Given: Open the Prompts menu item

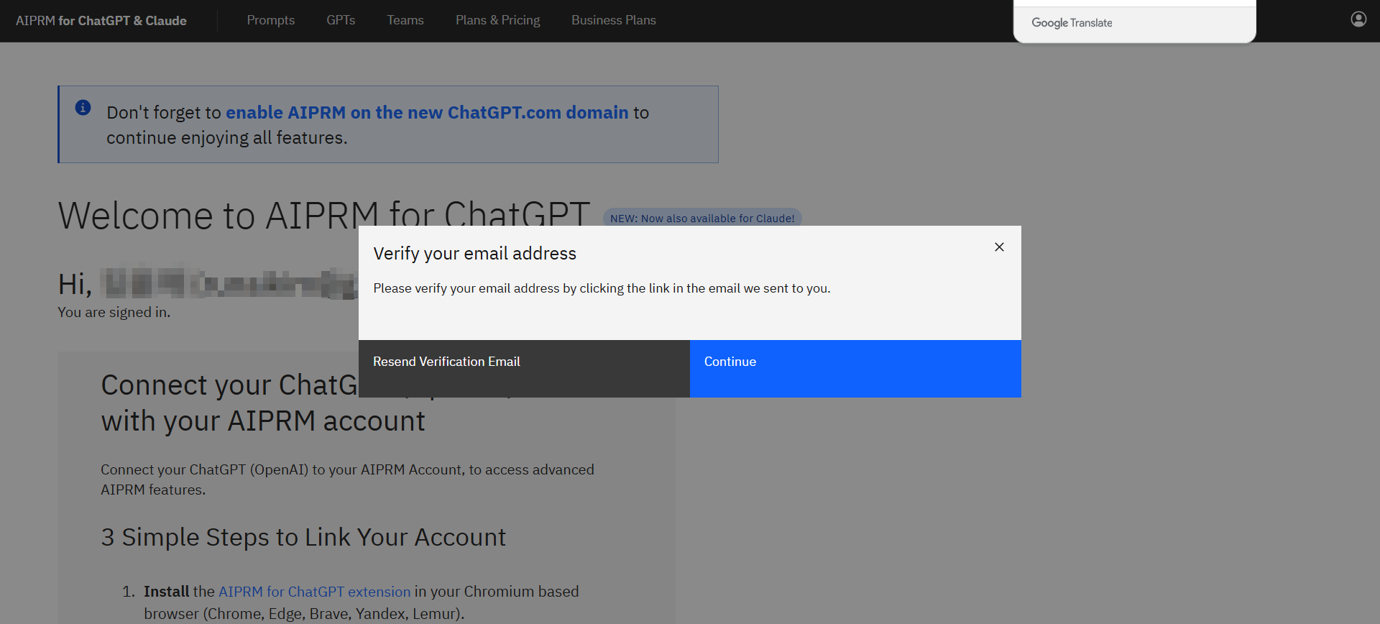Looking at the screenshot, I should [x=271, y=20].
